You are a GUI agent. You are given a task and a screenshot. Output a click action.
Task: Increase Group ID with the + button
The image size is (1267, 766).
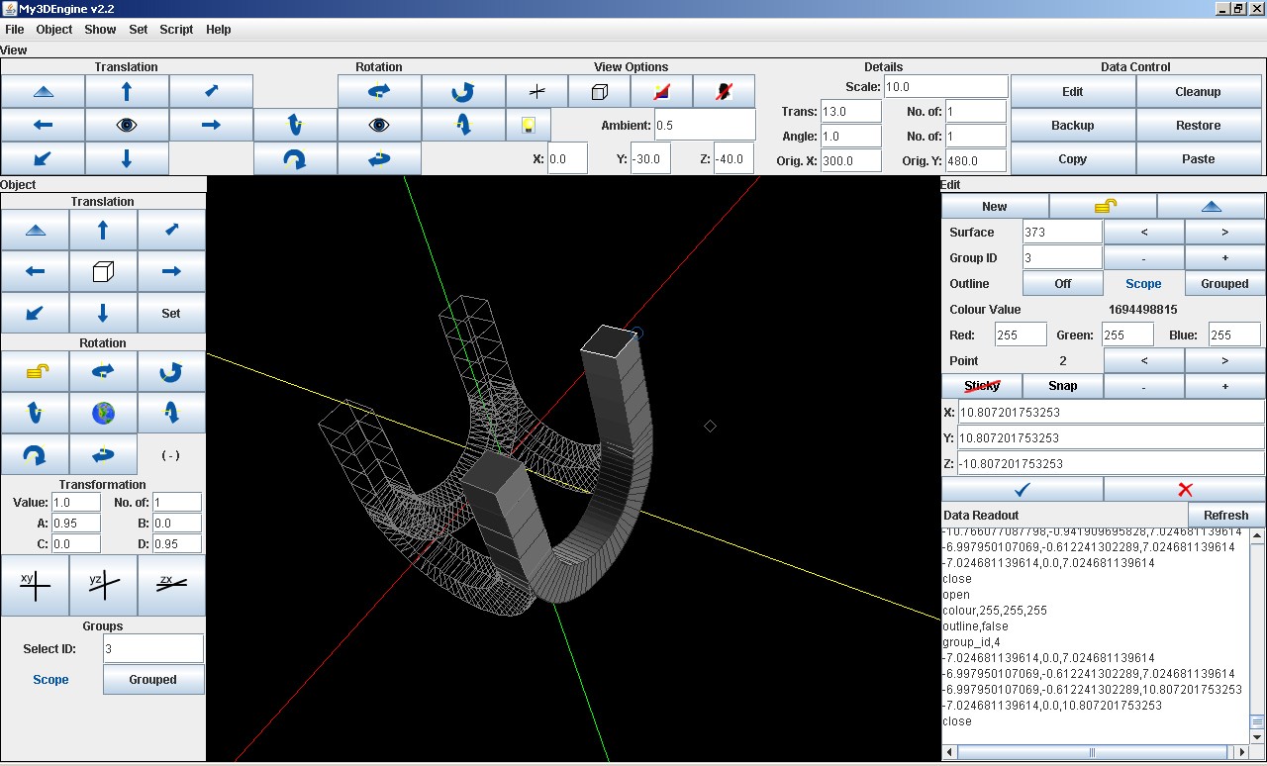pyautogui.click(x=1224, y=257)
